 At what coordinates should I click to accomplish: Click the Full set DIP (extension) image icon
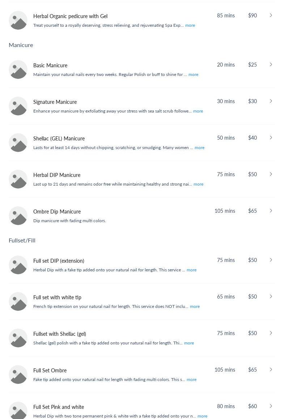[18, 265]
